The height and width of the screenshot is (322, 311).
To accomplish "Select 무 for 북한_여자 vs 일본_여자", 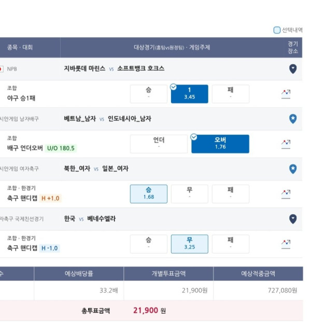I will pyautogui.click(x=190, y=194).
